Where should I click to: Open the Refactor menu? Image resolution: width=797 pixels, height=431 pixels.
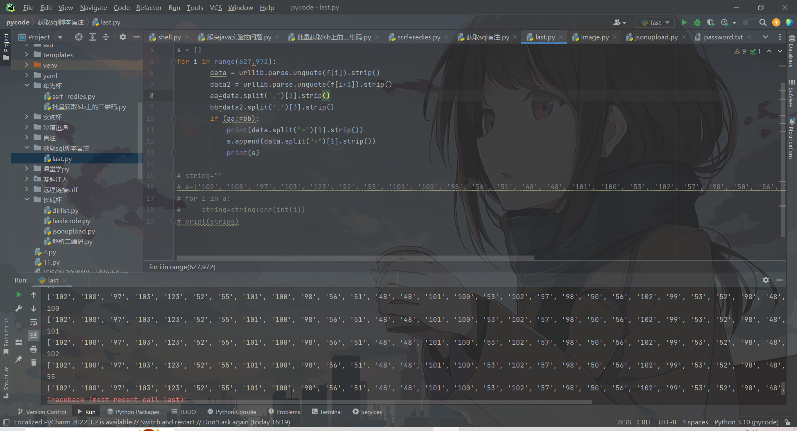click(149, 7)
